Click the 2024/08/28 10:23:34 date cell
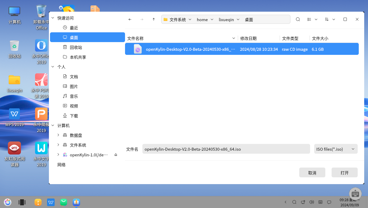Screen dimensions: 368x208 click(259, 49)
